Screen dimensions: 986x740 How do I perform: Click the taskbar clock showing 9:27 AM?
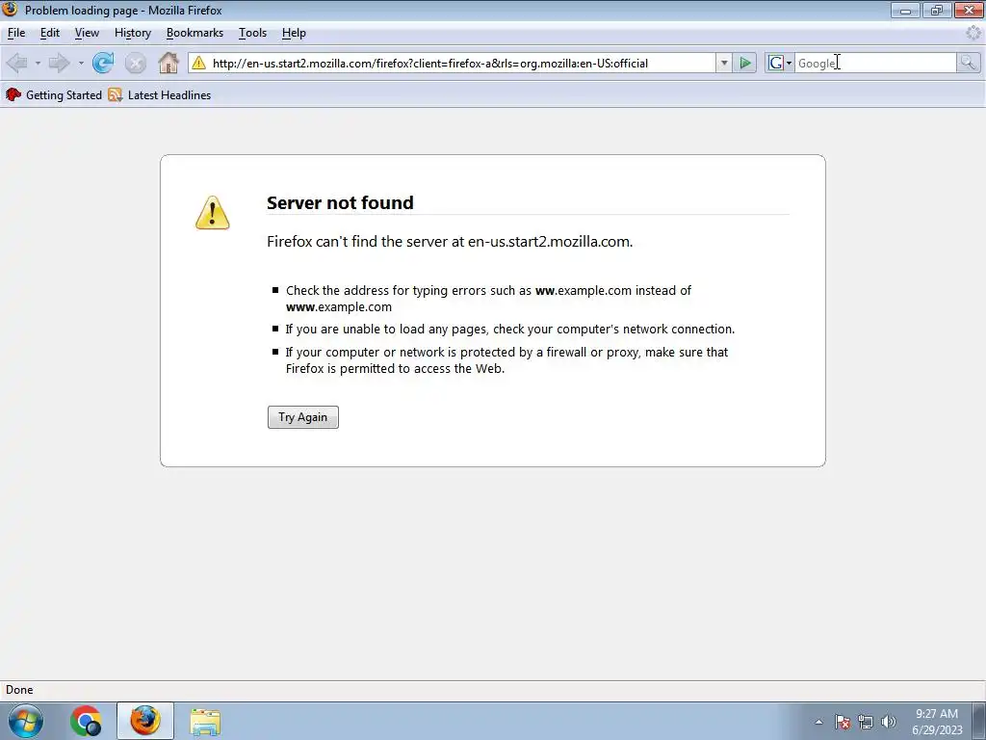[937, 722]
